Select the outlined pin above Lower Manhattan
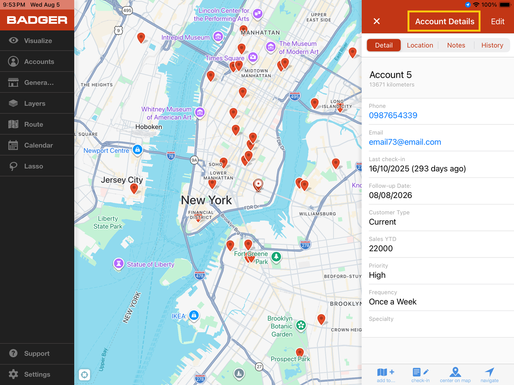This screenshot has width=514, height=385. [258, 185]
